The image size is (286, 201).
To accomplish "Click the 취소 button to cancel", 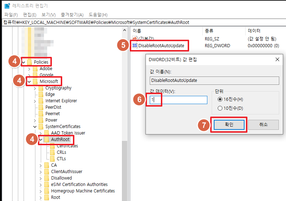I will (263, 125).
